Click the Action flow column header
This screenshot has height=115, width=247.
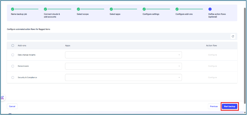point(211,45)
